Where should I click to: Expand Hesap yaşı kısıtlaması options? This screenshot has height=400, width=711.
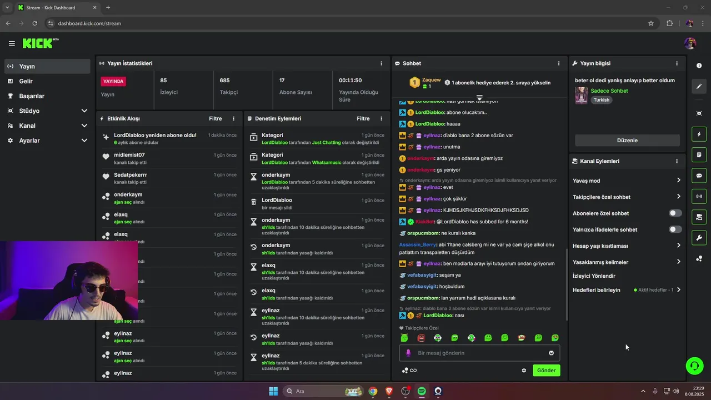[678, 246]
